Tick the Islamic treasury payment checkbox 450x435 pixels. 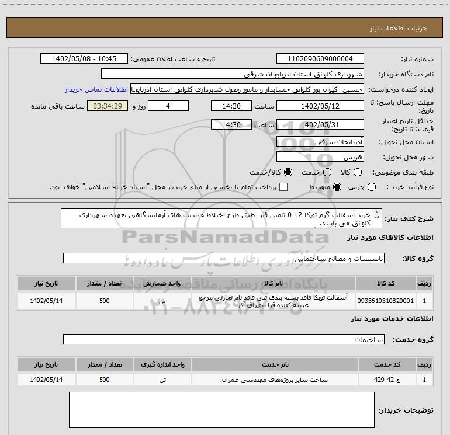pos(283,187)
